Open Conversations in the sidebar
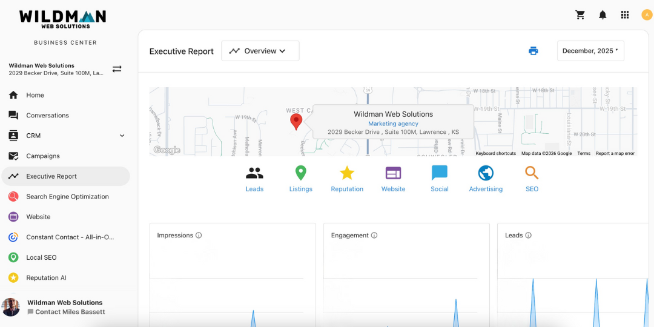 (47, 115)
